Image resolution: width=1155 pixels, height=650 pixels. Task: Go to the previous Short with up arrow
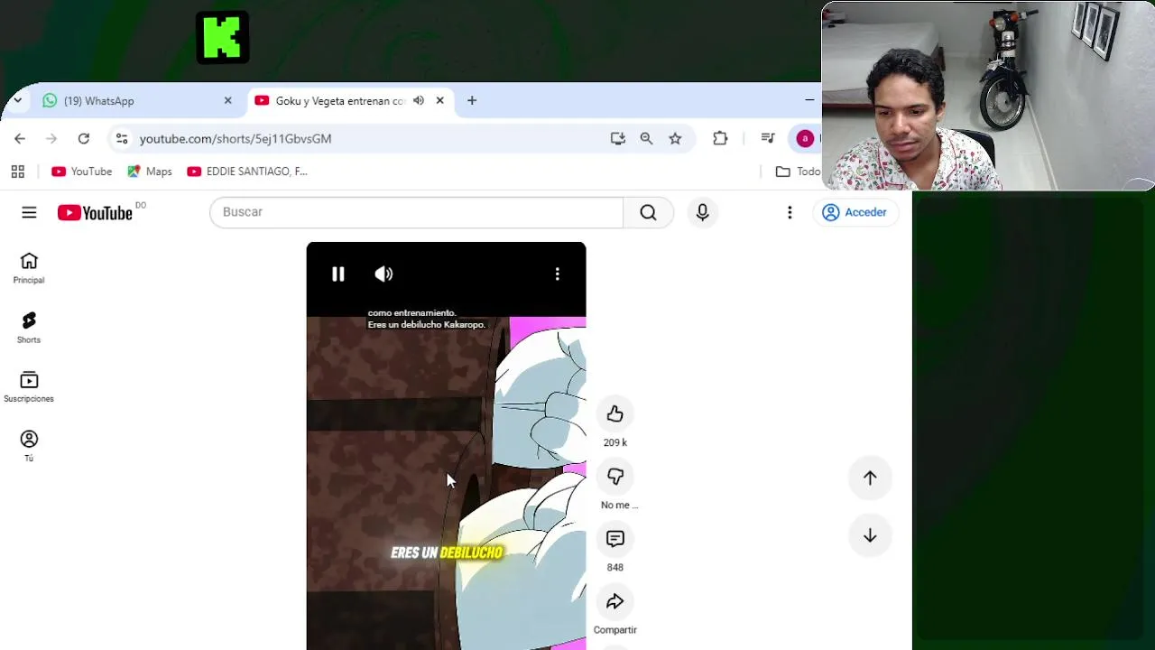point(870,478)
